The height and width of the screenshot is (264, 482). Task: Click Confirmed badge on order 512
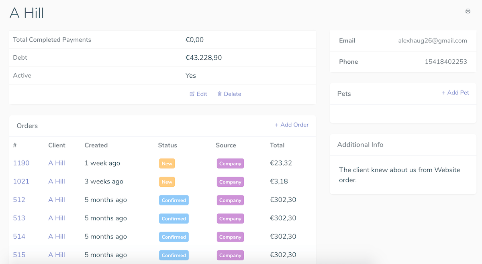pos(174,200)
